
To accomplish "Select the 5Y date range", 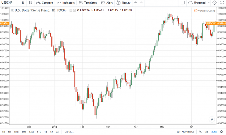I will [52, 132].
